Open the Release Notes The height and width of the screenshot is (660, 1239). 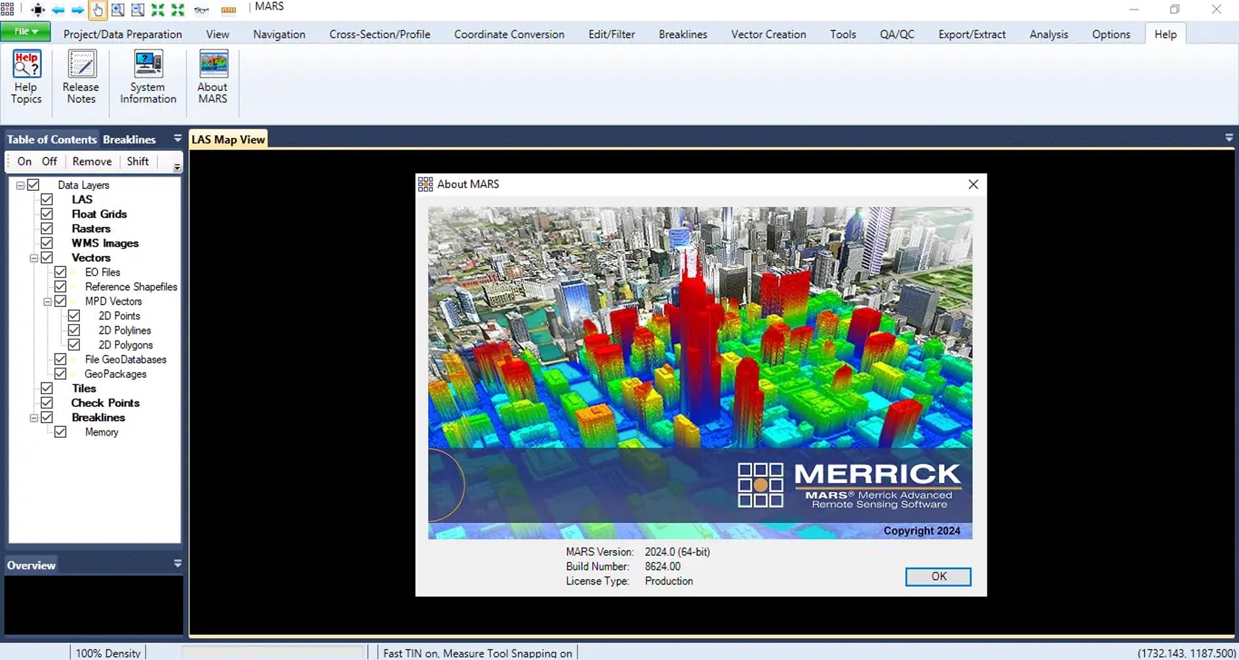coord(81,77)
